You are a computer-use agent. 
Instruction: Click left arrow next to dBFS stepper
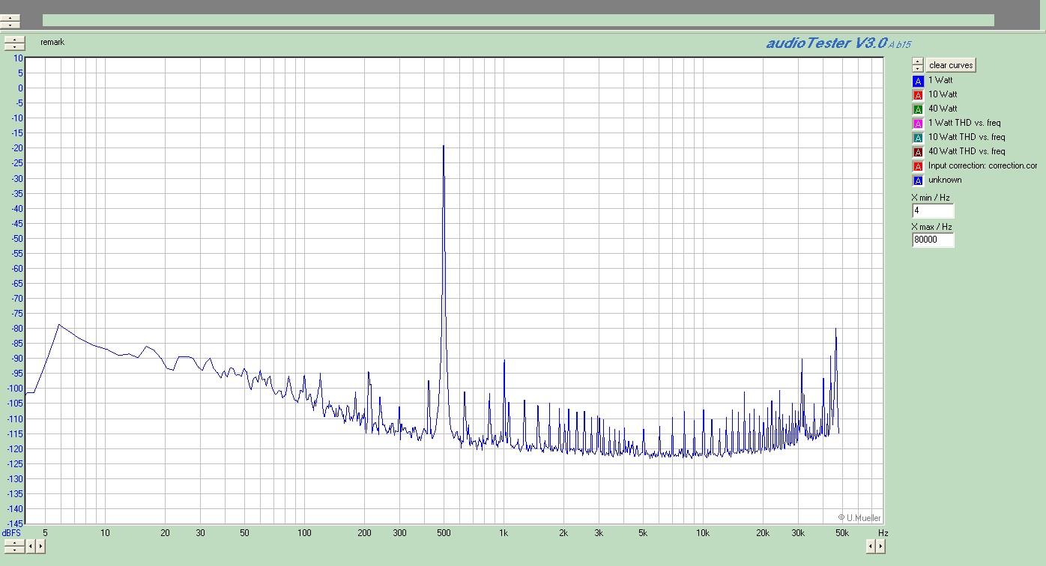coord(31,547)
